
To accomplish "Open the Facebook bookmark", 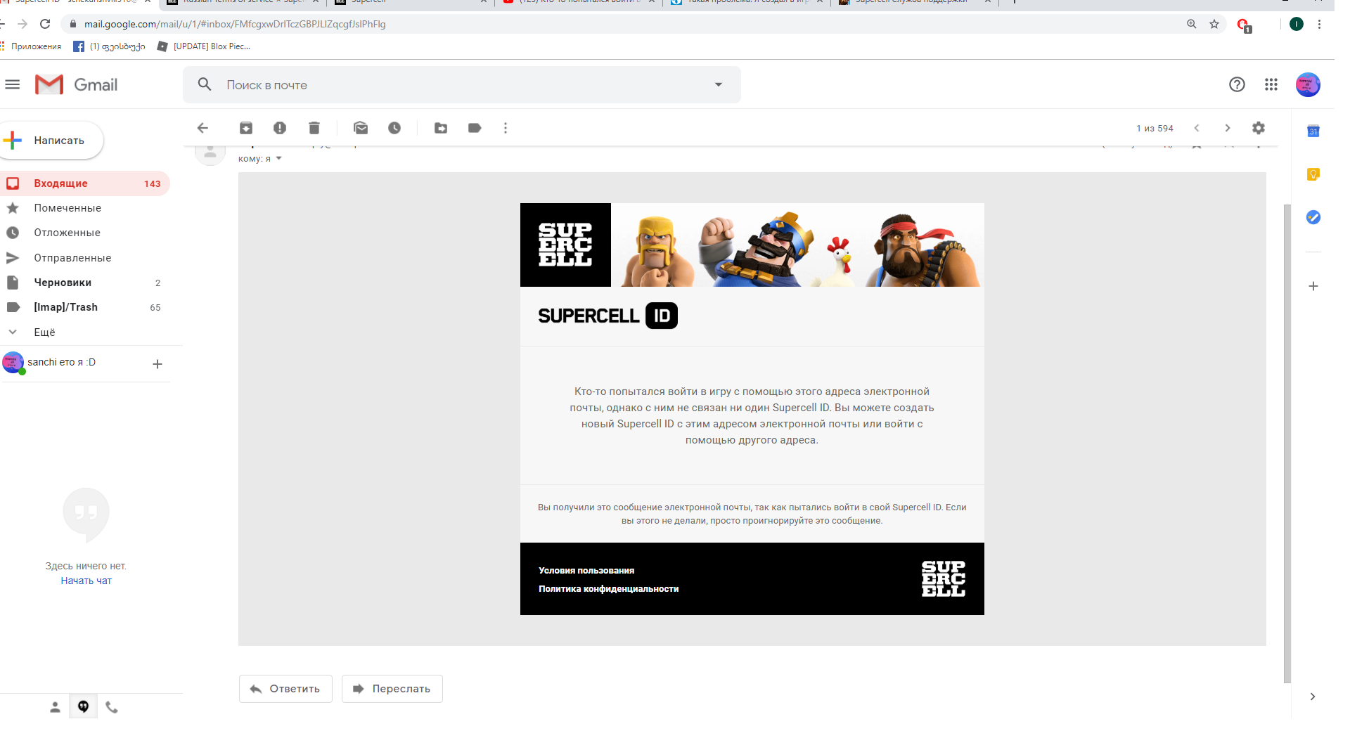I will (110, 46).
